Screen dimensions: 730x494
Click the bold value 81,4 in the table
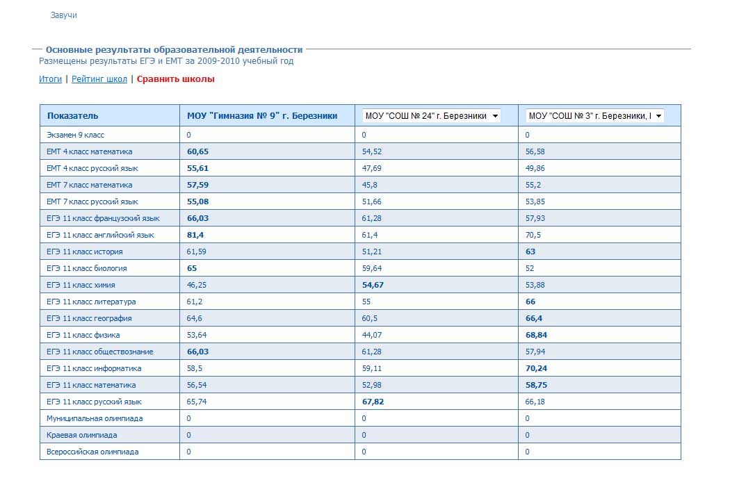pos(195,235)
